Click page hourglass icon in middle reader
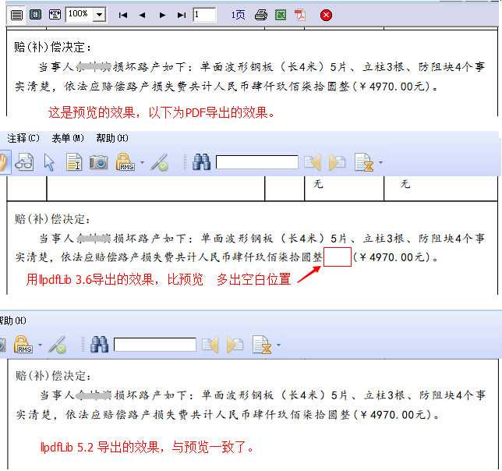 tap(365, 162)
